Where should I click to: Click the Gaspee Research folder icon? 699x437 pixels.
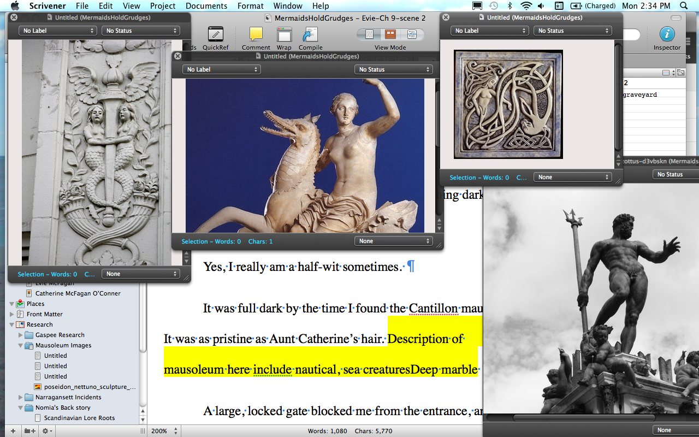coord(29,335)
